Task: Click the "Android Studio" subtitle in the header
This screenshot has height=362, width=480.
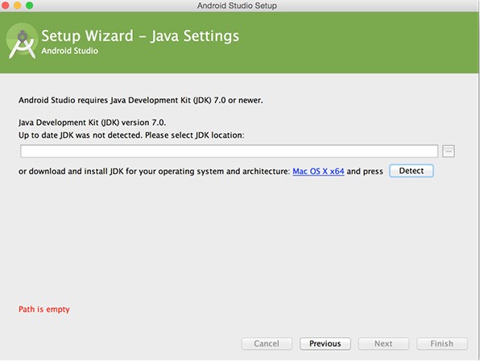Action: click(70, 51)
